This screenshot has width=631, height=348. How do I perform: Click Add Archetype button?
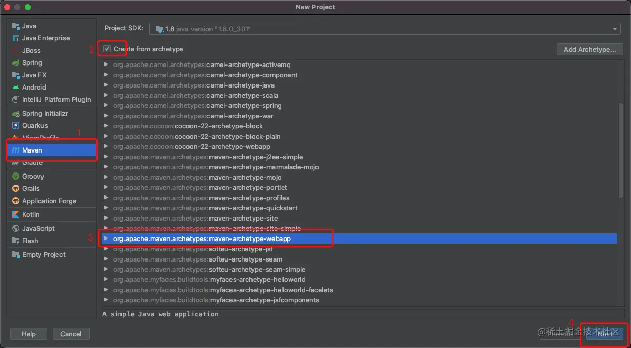(590, 49)
